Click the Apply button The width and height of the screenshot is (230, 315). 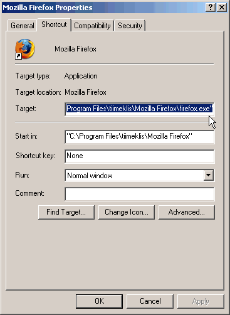(201, 301)
